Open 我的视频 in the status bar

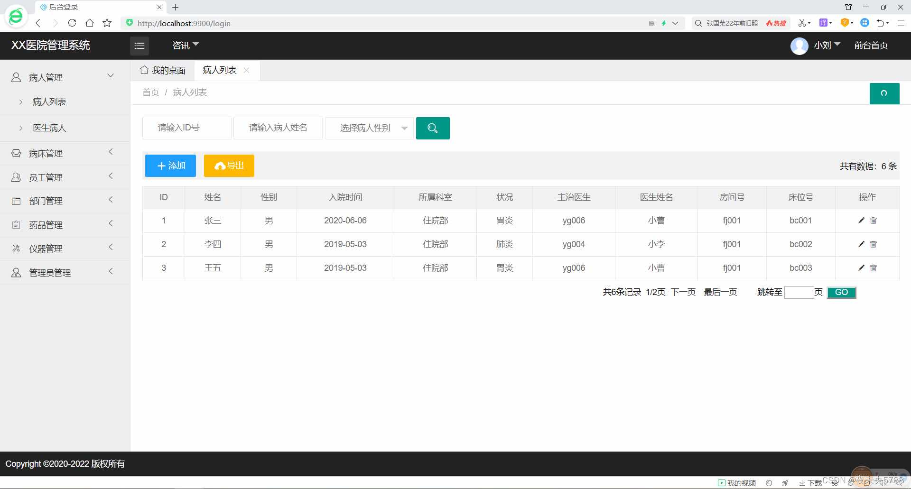pos(737,483)
